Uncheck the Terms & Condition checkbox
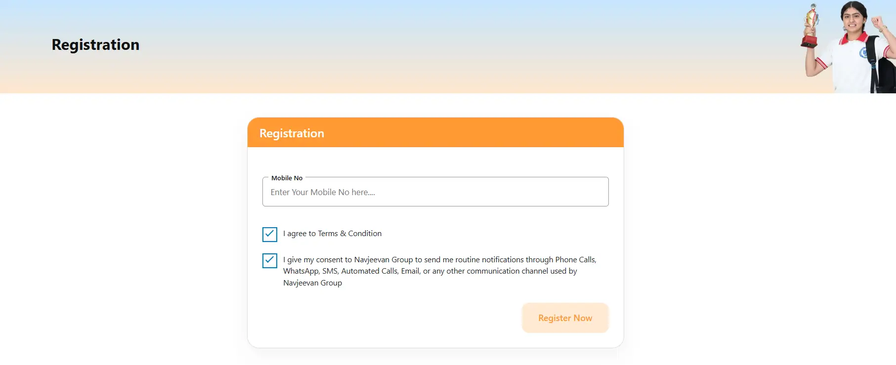 [x=270, y=234]
